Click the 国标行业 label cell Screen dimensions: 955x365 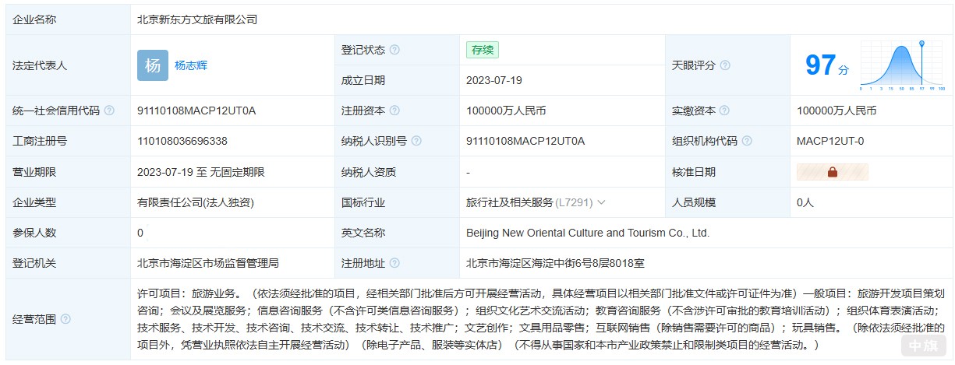pos(397,202)
